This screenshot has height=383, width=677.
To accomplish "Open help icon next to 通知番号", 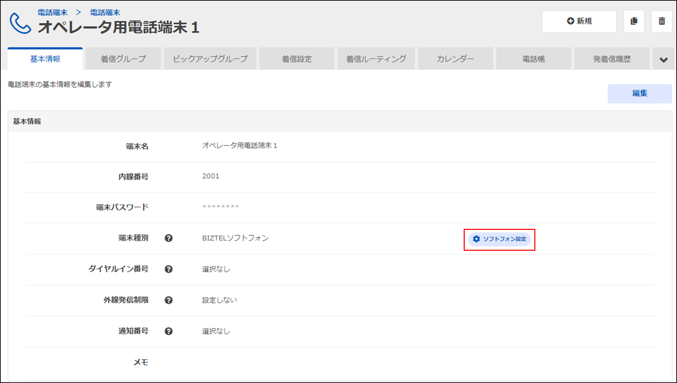I will [168, 331].
